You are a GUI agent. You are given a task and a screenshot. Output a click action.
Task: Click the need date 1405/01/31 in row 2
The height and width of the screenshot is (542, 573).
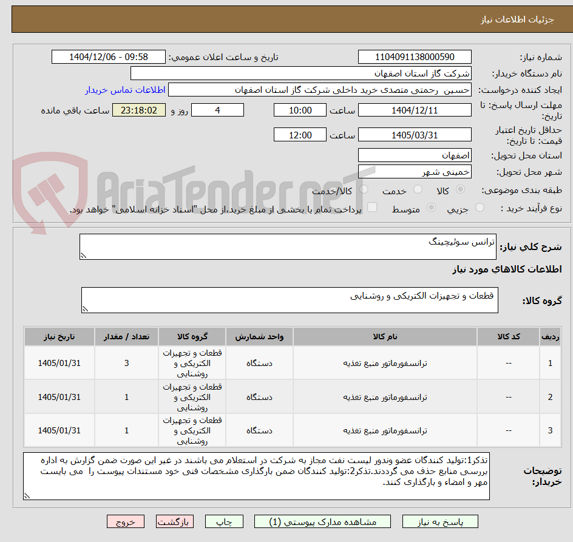pyautogui.click(x=59, y=398)
